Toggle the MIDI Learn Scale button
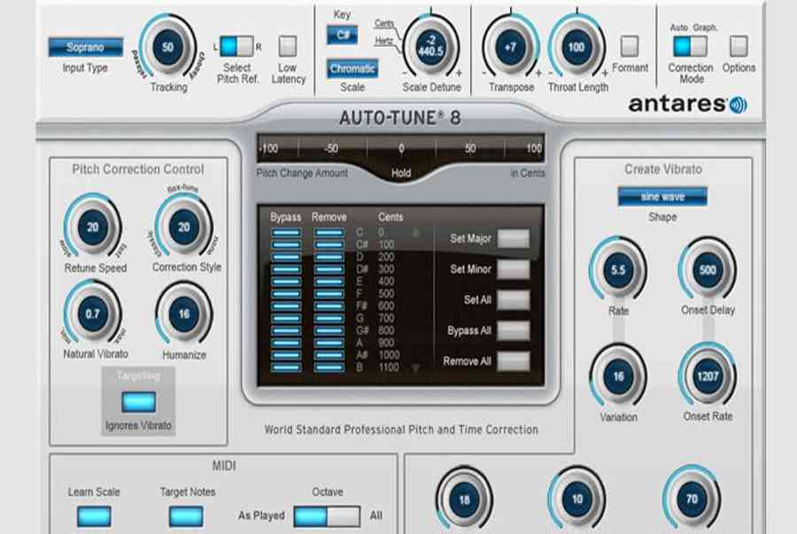Screen dimensions: 797x534 (94, 516)
